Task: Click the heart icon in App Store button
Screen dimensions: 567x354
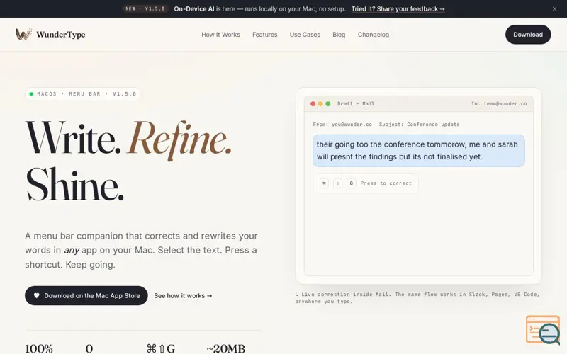Action: [37, 295]
